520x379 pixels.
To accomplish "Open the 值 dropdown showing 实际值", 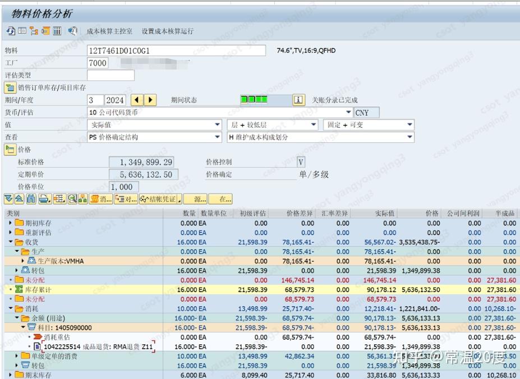I will click(x=216, y=124).
